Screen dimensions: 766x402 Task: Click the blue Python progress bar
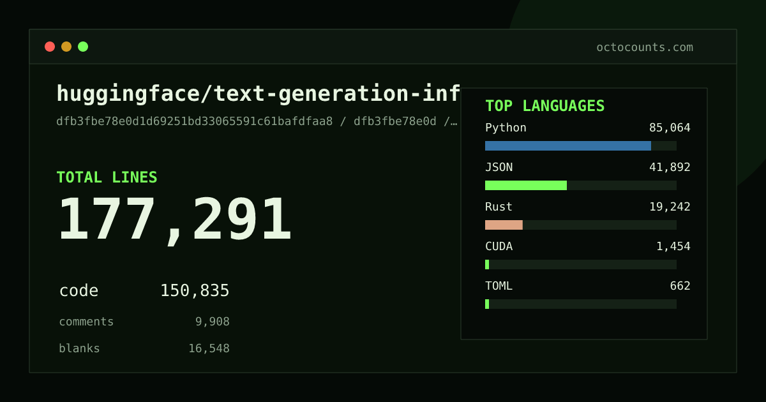[x=568, y=145]
